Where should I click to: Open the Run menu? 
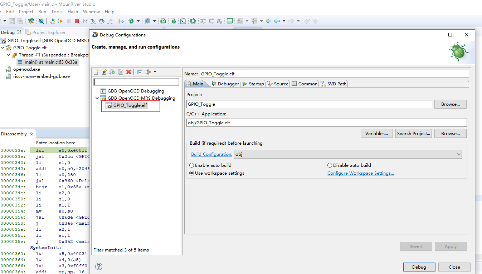(42, 11)
